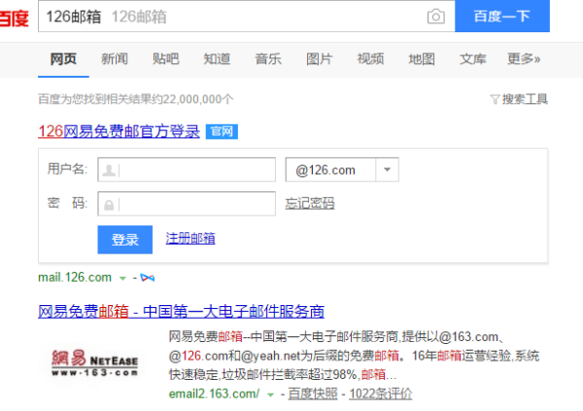Click the camera image search icon
Viewport: 583px width, 411px height.
point(435,17)
